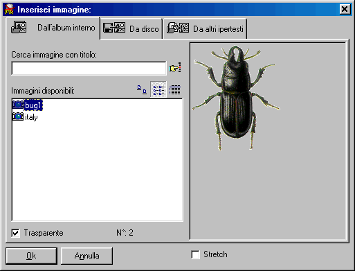Image resolution: width=355 pixels, height=271 pixels.
Task: Confirm with the Ok button
Action: pyautogui.click(x=31, y=256)
